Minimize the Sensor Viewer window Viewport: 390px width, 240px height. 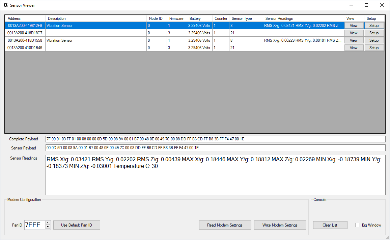[x=351, y=5]
